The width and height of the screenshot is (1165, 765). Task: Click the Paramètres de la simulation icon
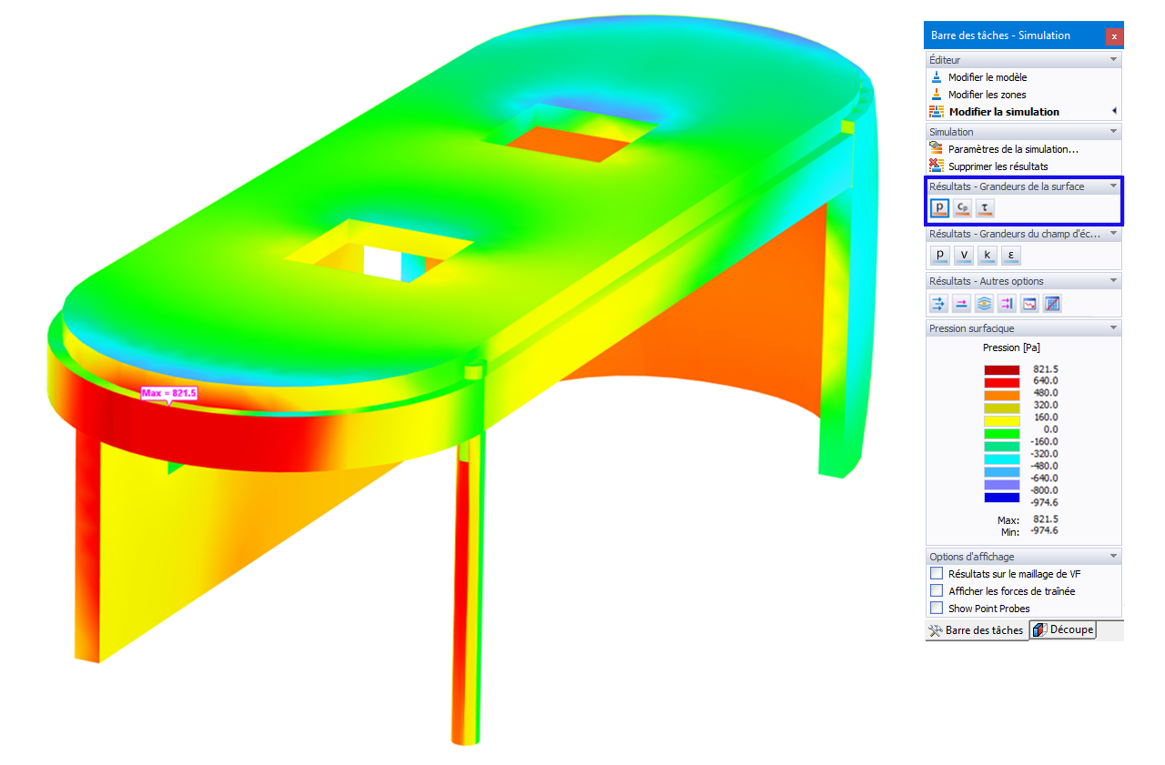tap(937, 149)
